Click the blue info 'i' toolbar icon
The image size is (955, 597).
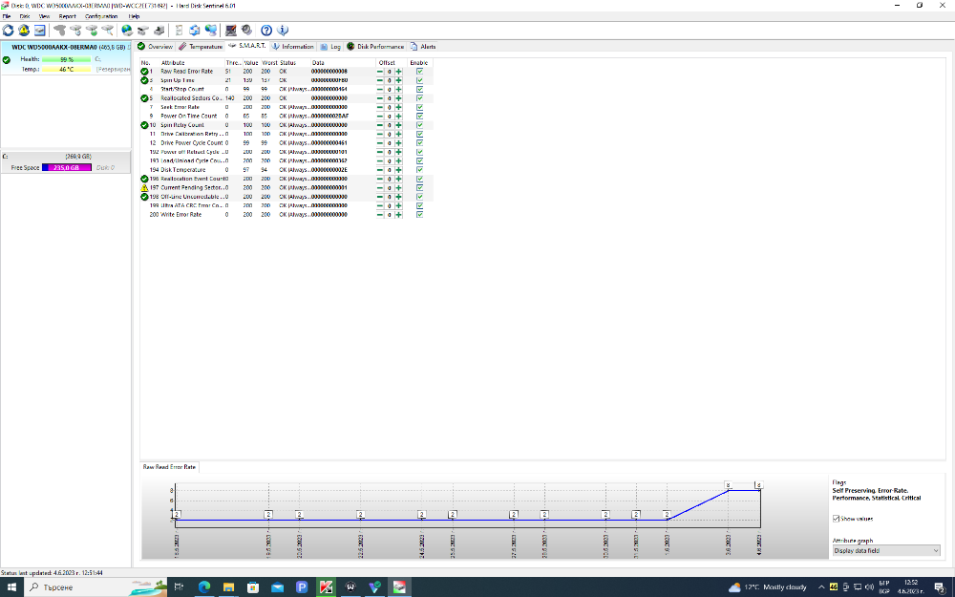pyautogui.click(x=283, y=30)
